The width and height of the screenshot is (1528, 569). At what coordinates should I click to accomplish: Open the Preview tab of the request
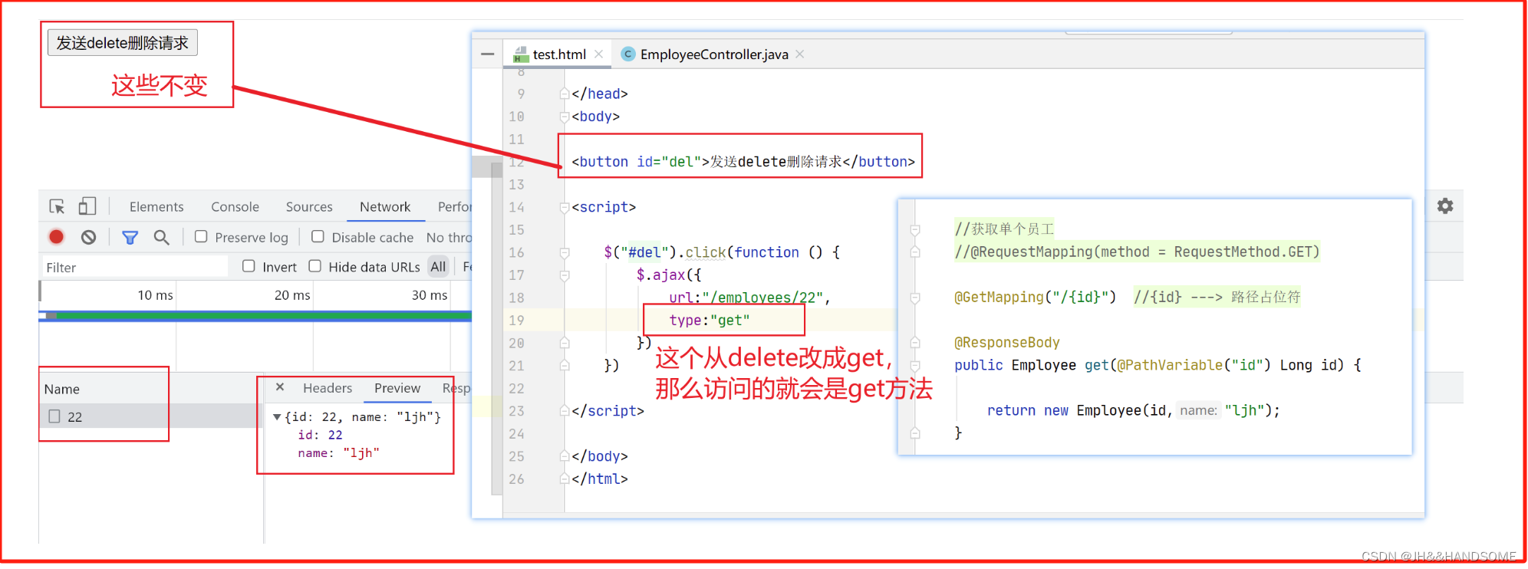[x=397, y=388]
